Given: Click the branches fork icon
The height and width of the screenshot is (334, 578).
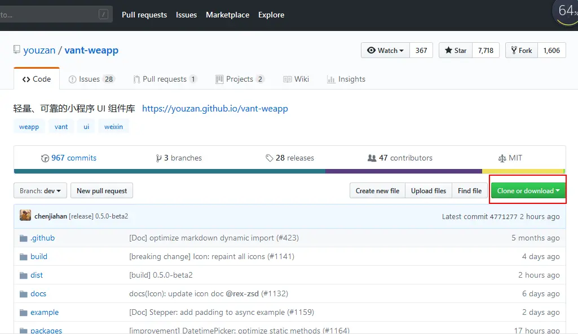Looking at the screenshot, I should pyautogui.click(x=158, y=158).
